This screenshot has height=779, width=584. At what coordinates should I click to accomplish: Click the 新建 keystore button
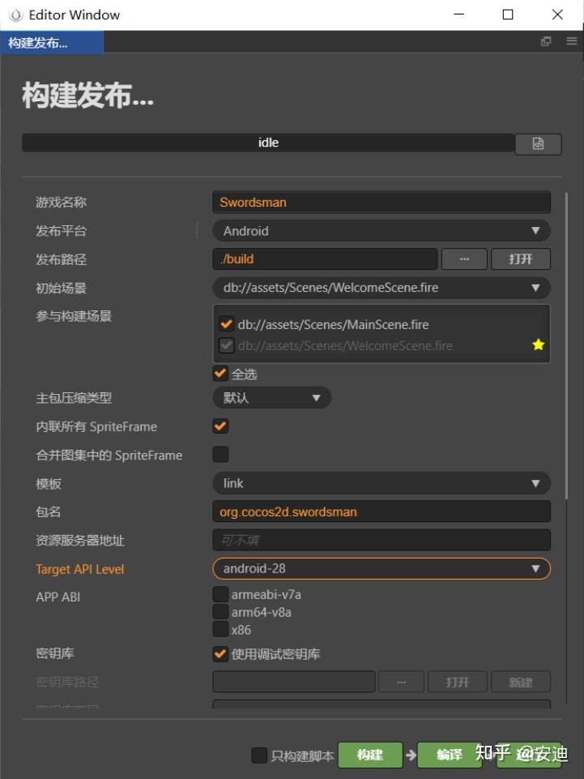click(x=521, y=682)
